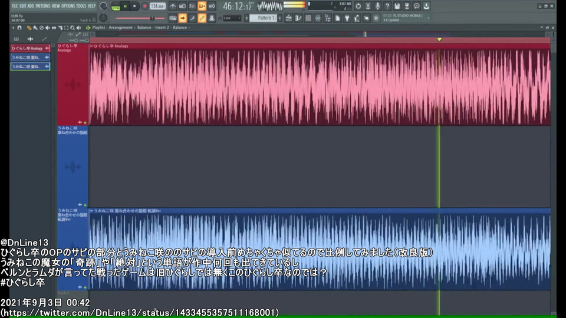Open the playlist options arrow menu
The height and width of the screenshot is (318, 566).
14,28
